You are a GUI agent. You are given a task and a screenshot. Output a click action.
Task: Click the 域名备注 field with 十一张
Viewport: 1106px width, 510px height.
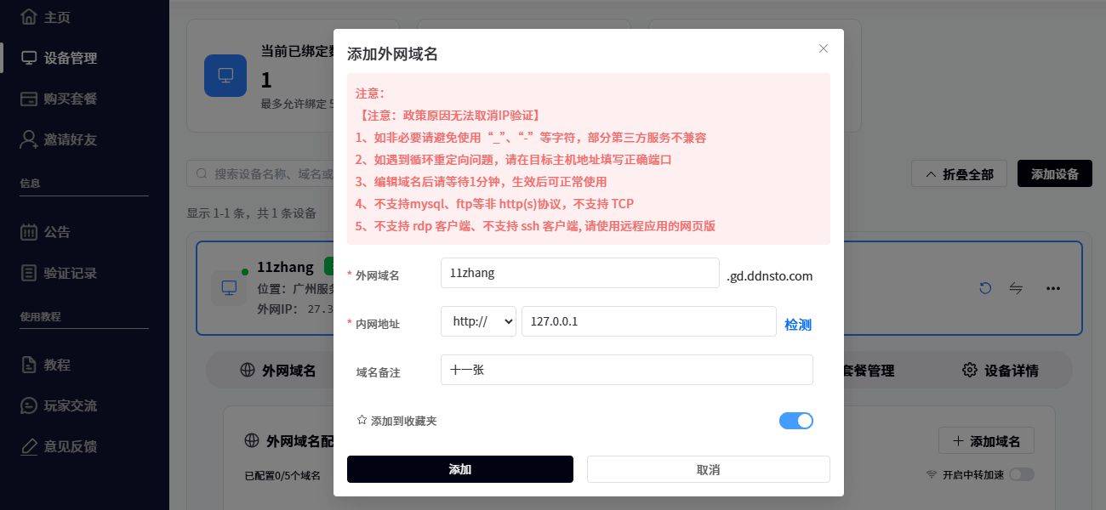[x=627, y=370]
